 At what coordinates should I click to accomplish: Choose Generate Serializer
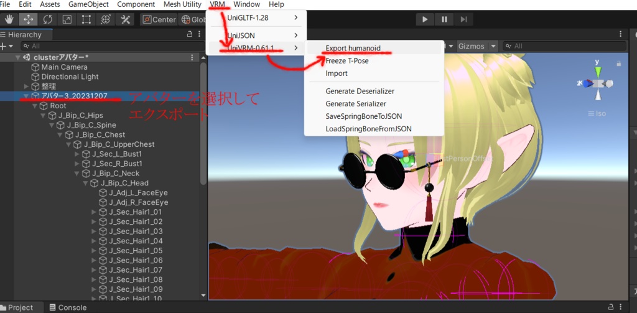(x=374, y=104)
